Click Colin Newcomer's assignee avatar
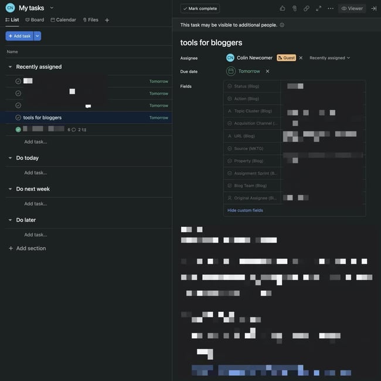This screenshot has width=381, height=381. click(x=230, y=58)
